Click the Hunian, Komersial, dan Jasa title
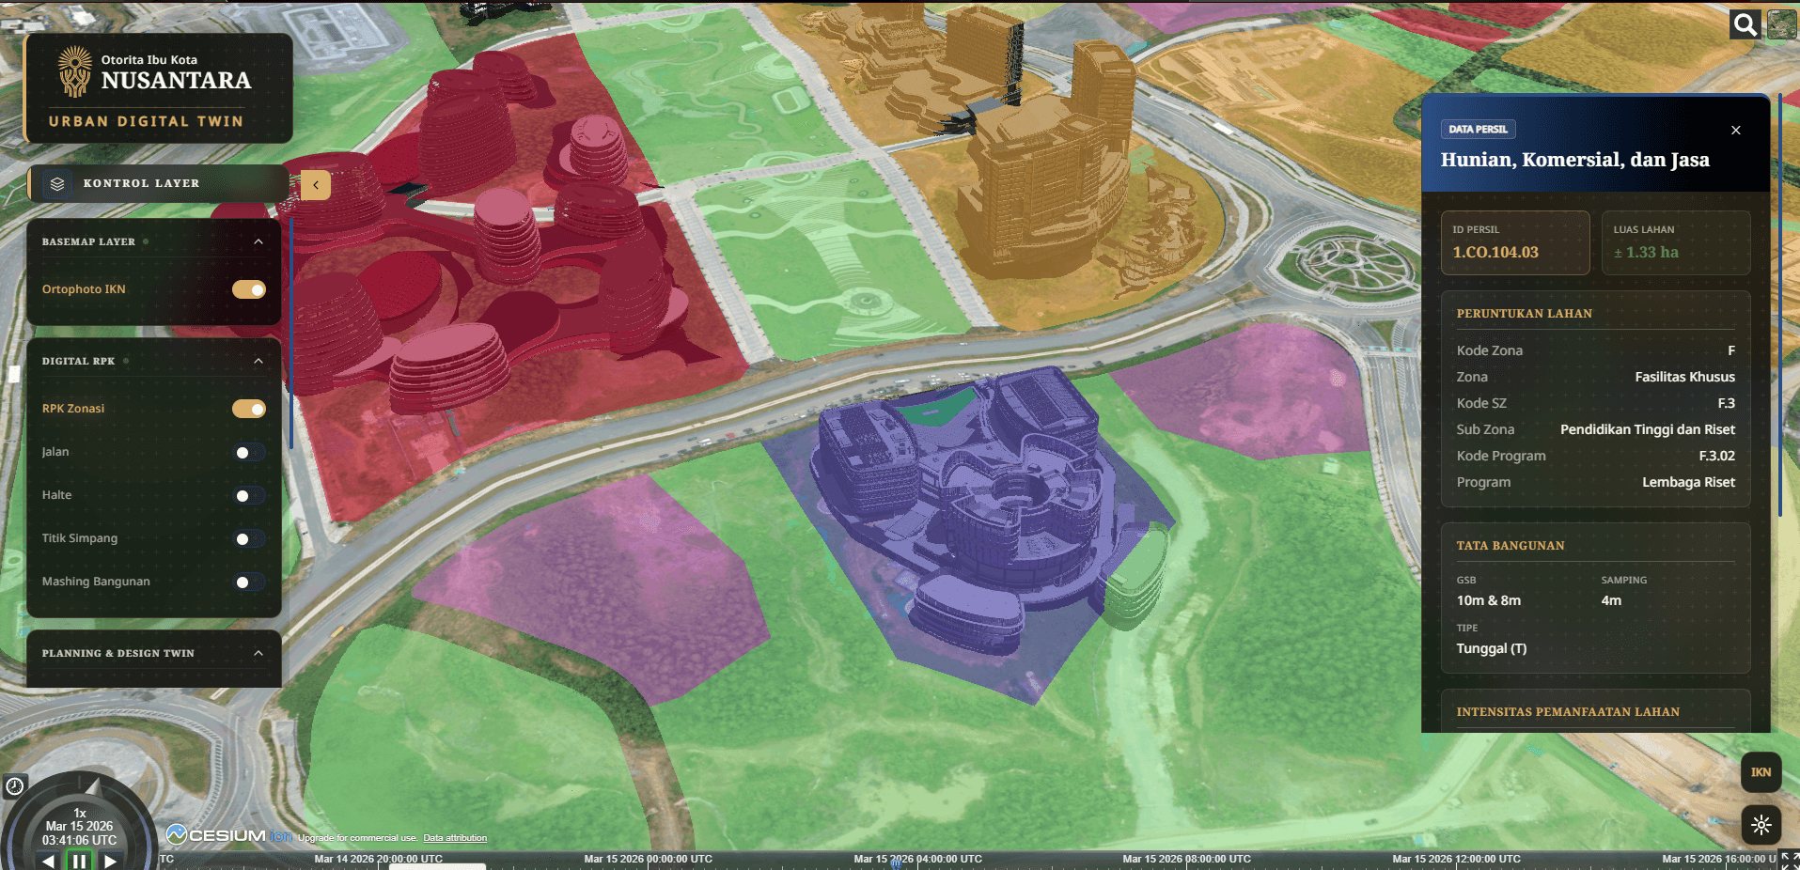Viewport: 1800px width, 870px height. (x=1575, y=160)
